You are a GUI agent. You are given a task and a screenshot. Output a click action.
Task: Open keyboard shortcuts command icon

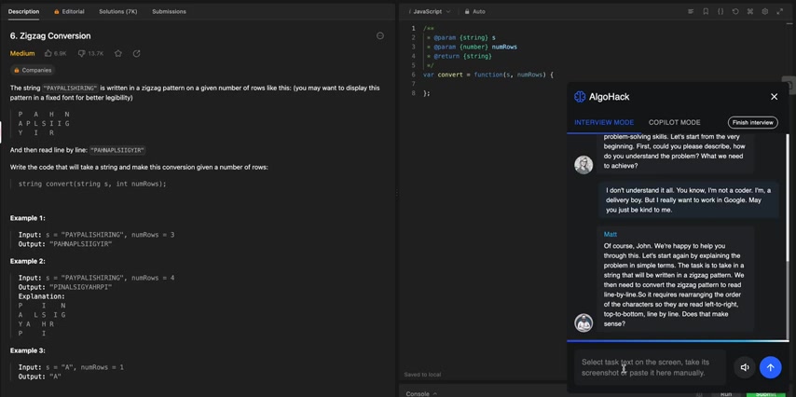pyautogui.click(x=749, y=11)
